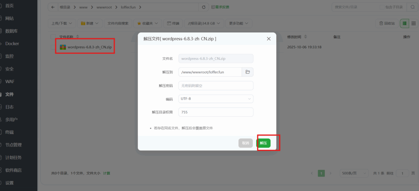Image resolution: width=419 pixels, height=191 pixels.
Task: Open the 编码 UTF-8 dropdown
Action: [x=216, y=99]
